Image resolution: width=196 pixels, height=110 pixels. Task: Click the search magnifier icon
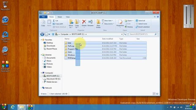click(156, 34)
